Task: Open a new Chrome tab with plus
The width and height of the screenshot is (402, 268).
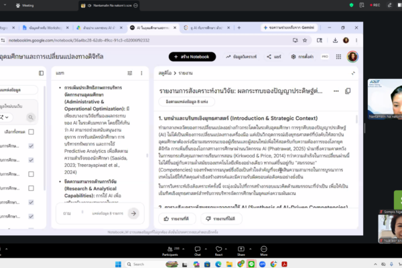Action: [x=239, y=27]
